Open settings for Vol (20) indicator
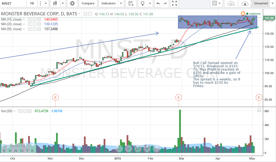The width and height of the screenshot is (276, 162). (x=25, y=111)
